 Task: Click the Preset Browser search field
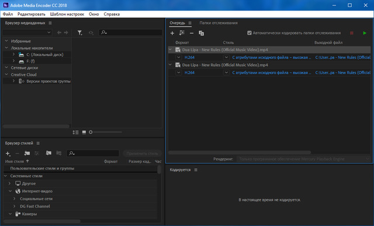tap(93, 153)
